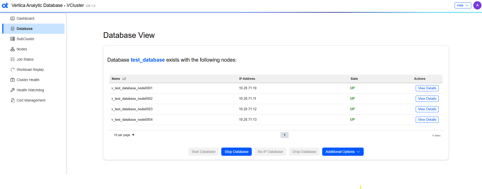This screenshot has width=482, height=189.
Task: Click IP address 10.20.71.10
Action: (248, 88)
